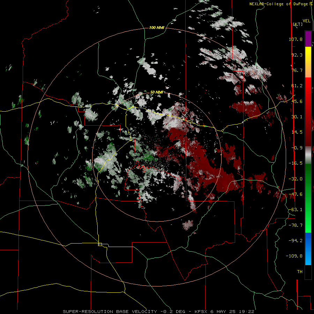Select the 30.1 value on the velocity scale

[297, 117]
